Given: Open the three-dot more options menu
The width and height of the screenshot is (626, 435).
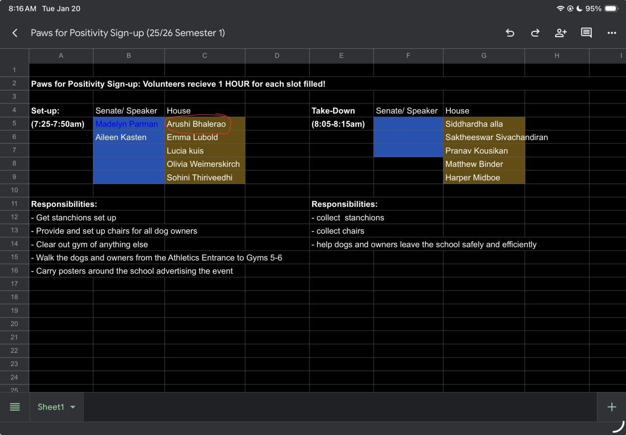Looking at the screenshot, I should point(611,33).
